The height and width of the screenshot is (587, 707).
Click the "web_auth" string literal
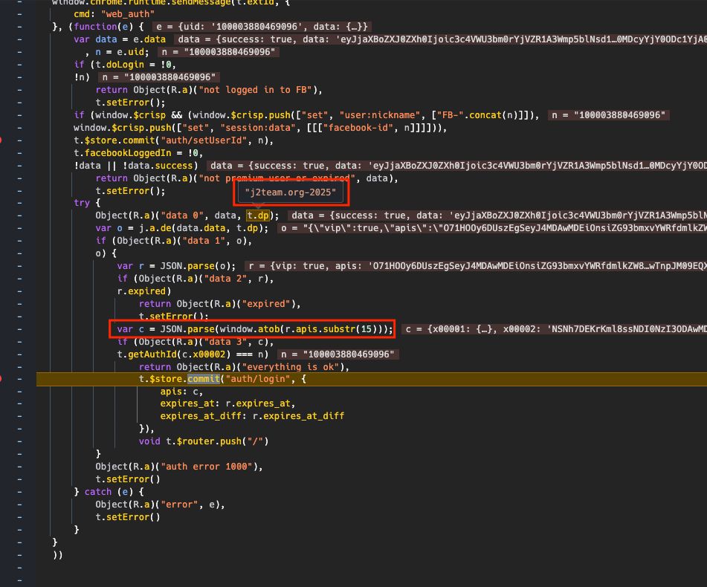[128, 14]
